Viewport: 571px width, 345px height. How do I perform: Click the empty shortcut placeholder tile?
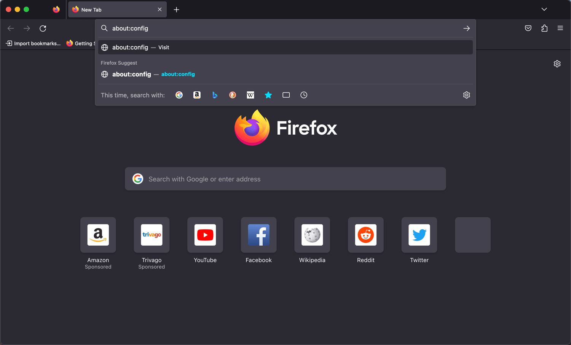tap(473, 235)
